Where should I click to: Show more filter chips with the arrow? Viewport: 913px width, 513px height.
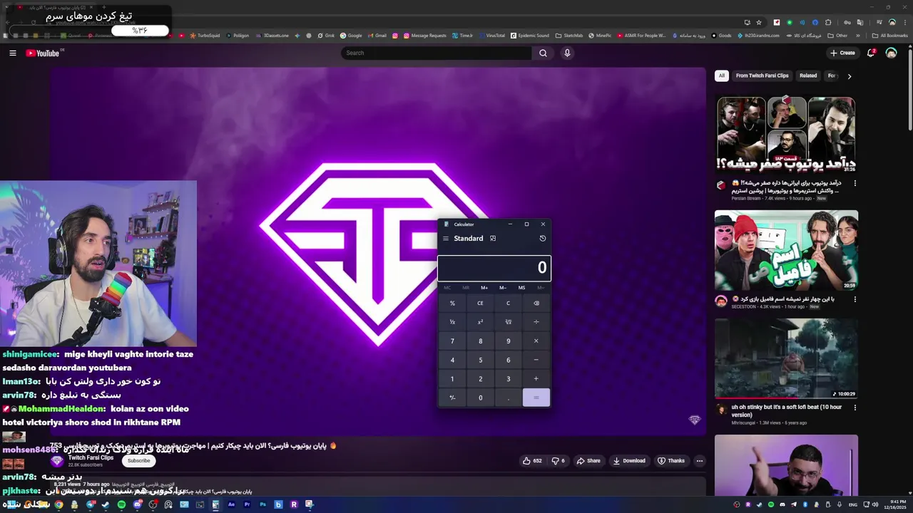pyautogui.click(x=849, y=76)
